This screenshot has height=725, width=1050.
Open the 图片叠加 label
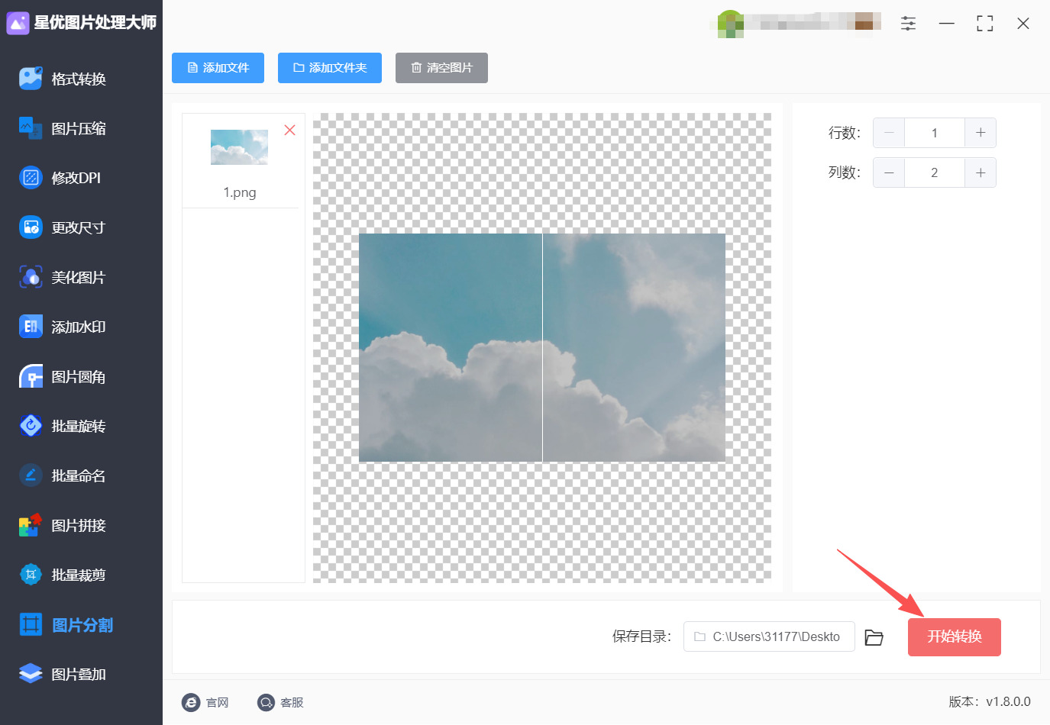tap(79, 675)
